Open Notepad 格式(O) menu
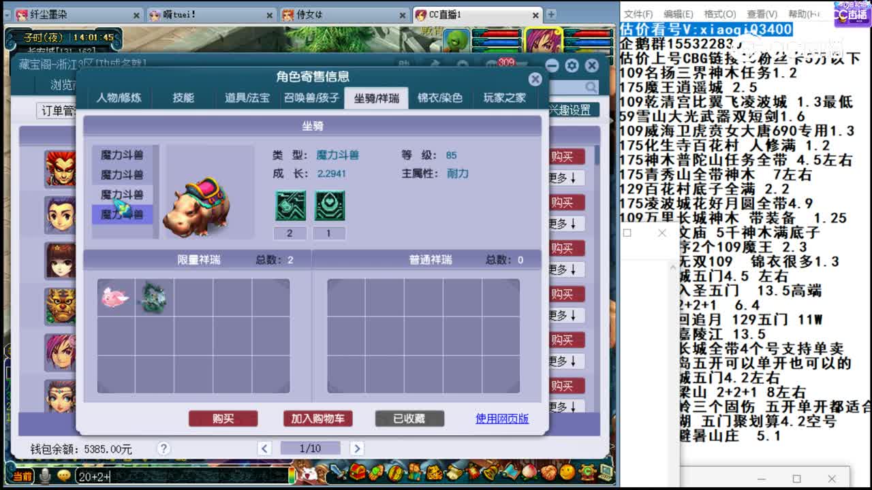 [x=719, y=14]
